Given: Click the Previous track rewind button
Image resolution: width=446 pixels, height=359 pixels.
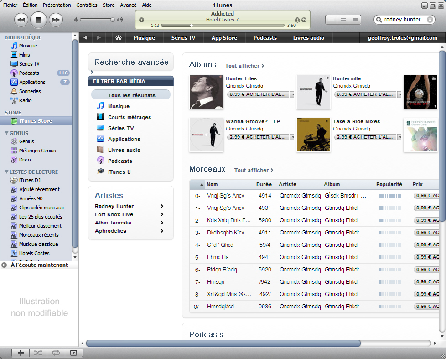Looking at the screenshot, I should [21, 19].
